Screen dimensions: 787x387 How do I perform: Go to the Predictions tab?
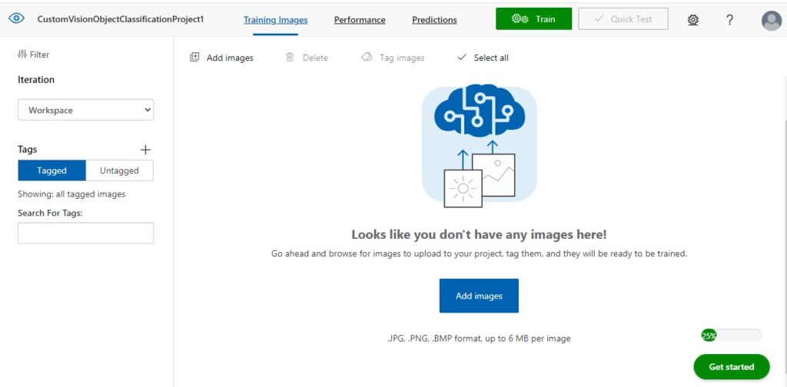[x=434, y=20]
